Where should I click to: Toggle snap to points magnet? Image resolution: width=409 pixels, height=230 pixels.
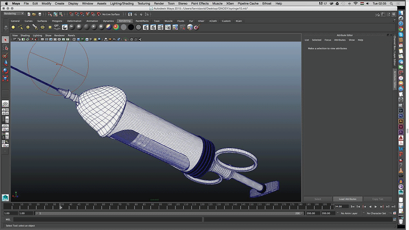click(82, 14)
